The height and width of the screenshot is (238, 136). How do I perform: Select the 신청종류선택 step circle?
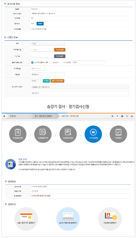coord(18,134)
